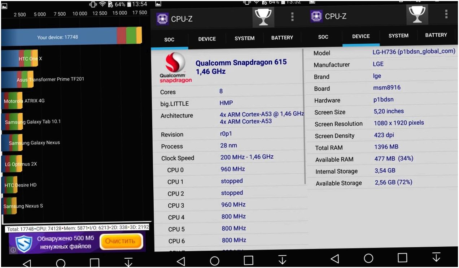Tap the recents square under the benchmark chart
459x268 pixels.
(94, 263)
